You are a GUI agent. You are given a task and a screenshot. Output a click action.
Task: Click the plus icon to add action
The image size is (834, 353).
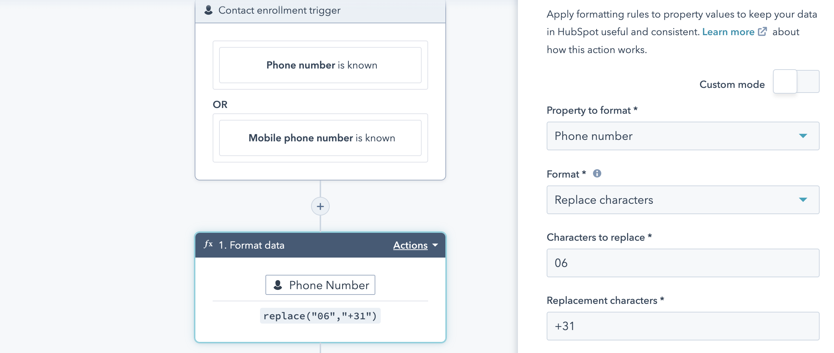tap(320, 206)
